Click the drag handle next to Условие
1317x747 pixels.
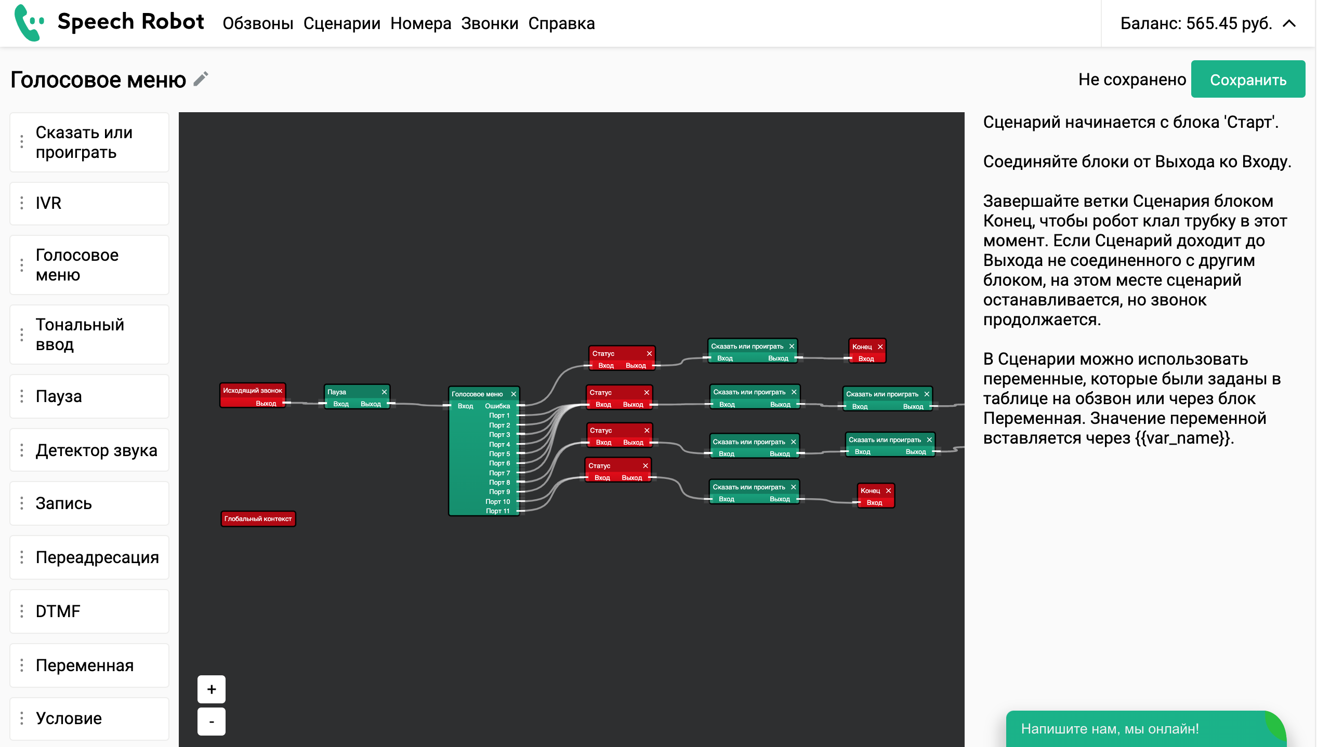[22, 718]
